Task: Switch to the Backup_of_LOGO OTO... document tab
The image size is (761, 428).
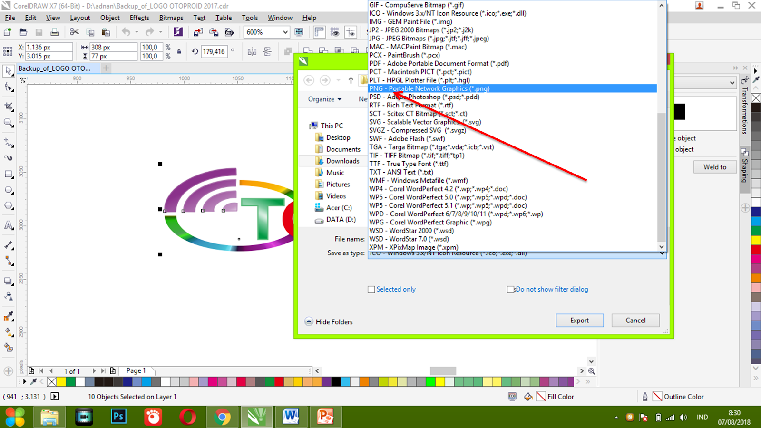Action: tap(58, 68)
